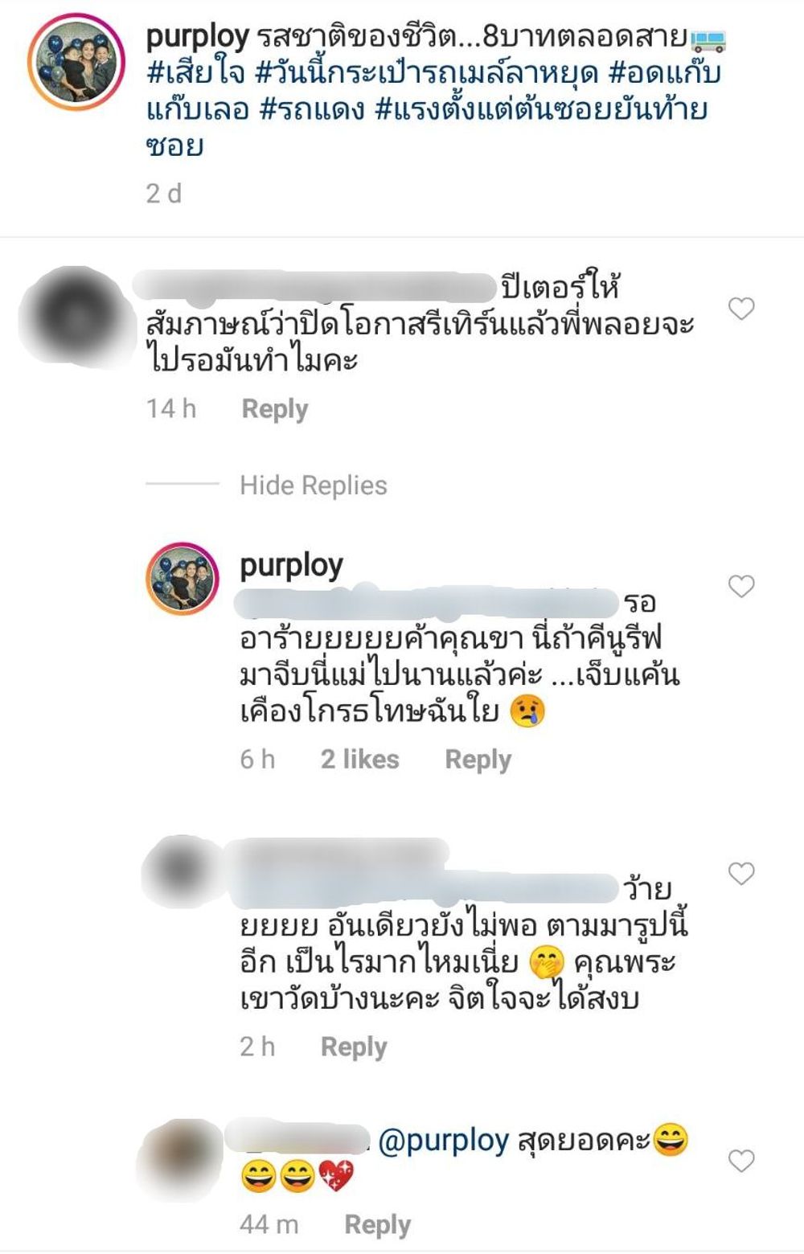Reply to the 44 m comment
Screen dimensions: 804x1254
(378, 1225)
